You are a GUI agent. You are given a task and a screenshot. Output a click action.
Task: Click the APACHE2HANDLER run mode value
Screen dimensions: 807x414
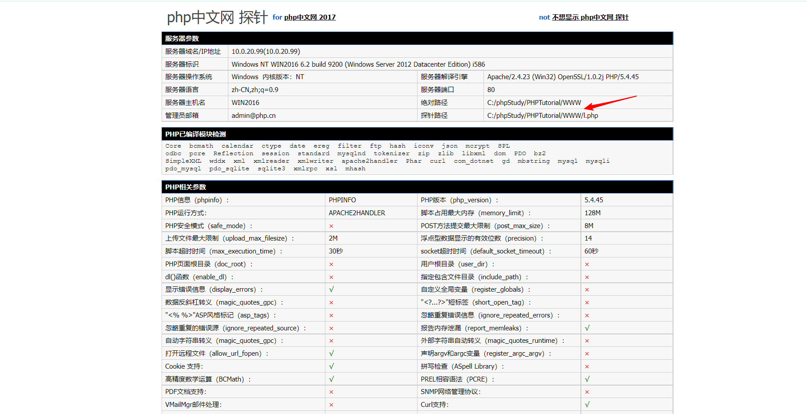click(357, 213)
